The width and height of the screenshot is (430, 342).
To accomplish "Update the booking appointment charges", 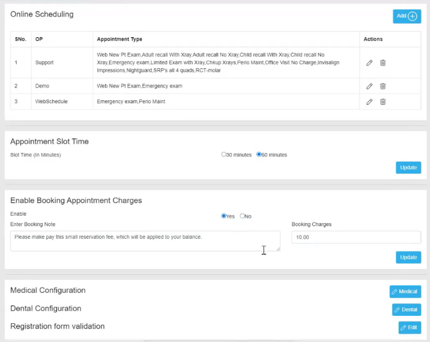I will [x=409, y=257].
